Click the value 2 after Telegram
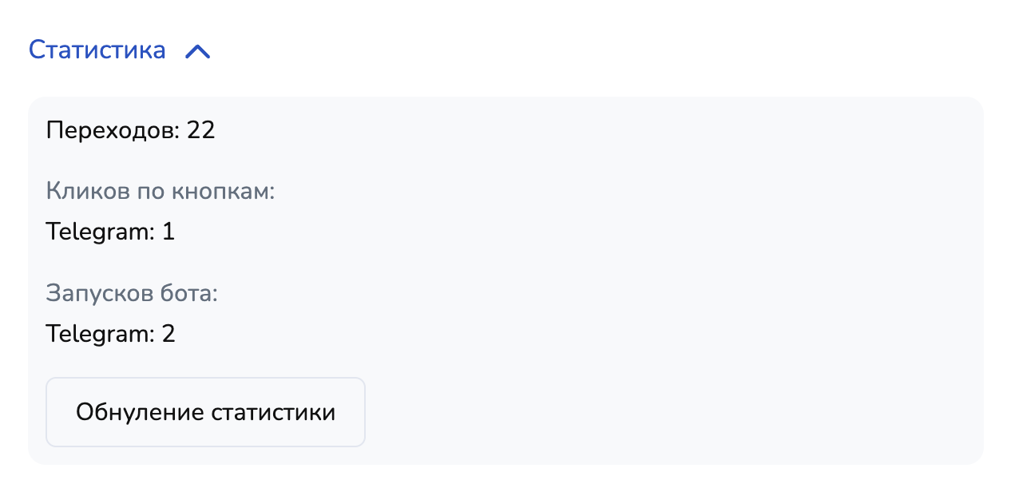The height and width of the screenshot is (484, 1011). tap(168, 334)
